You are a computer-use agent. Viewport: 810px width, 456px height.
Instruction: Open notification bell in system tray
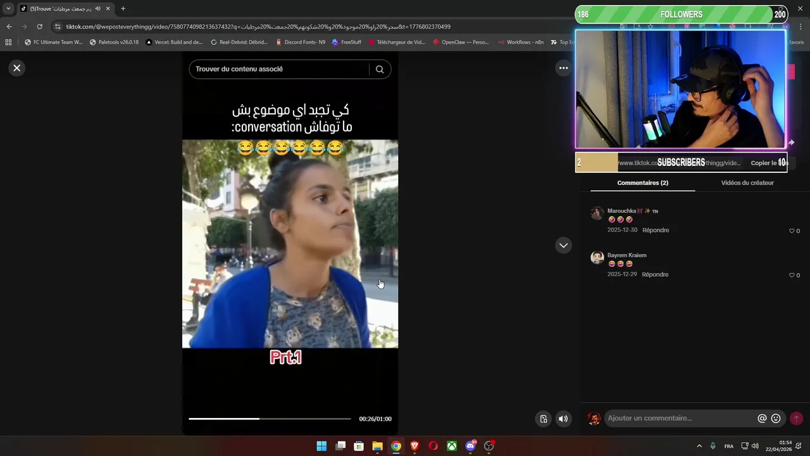(799, 446)
